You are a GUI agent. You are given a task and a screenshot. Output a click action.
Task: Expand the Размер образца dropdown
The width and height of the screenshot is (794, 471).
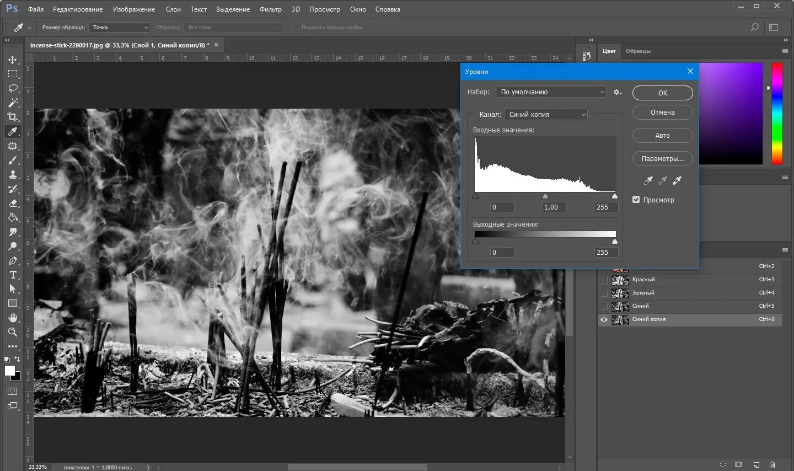(x=119, y=28)
